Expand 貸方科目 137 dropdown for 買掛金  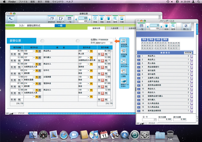click(x=88, y=64)
